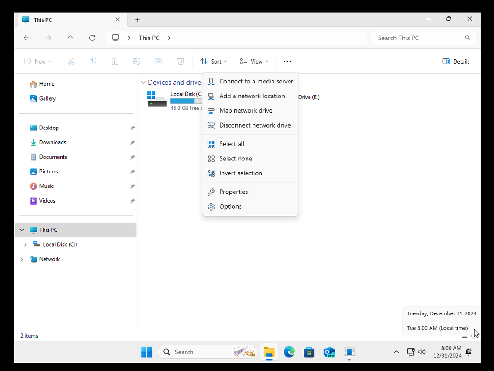This screenshot has width=494, height=371.
Task: Open Microsoft Edge from taskbar
Action: (289, 352)
